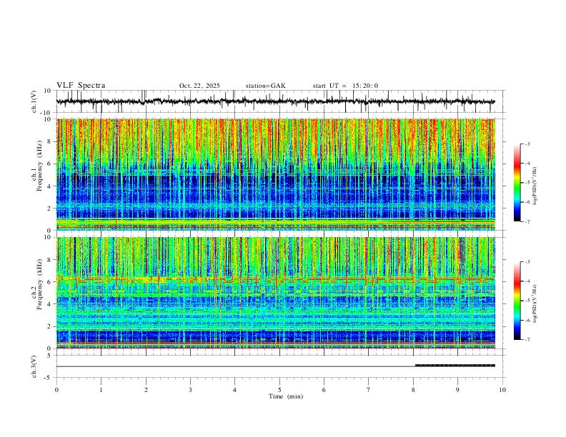Click the 'station=GAK' label
This screenshot has width=566, height=437.
click(265, 86)
